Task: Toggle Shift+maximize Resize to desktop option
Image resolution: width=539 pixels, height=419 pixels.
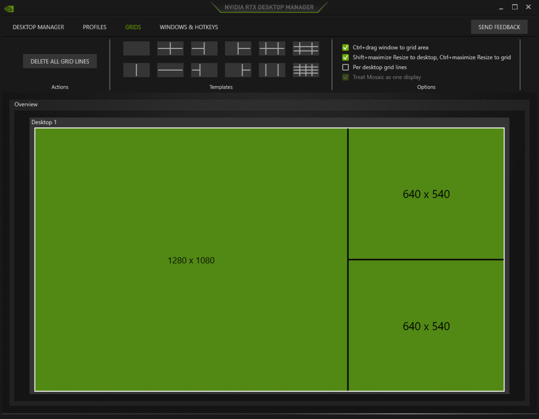Action: pyautogui.click(x=345, y=57)
